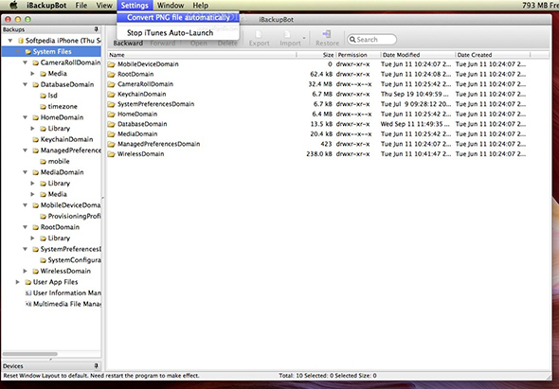The height and width of the screenshot is (389, 559).
Task: Click the 238.0 kB size value
Action: coord(319,154)
